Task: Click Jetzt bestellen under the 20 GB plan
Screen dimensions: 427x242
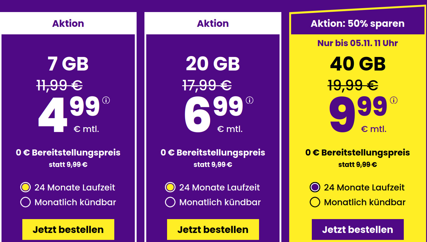Action: pyautogui.click(x=213, y=229)
